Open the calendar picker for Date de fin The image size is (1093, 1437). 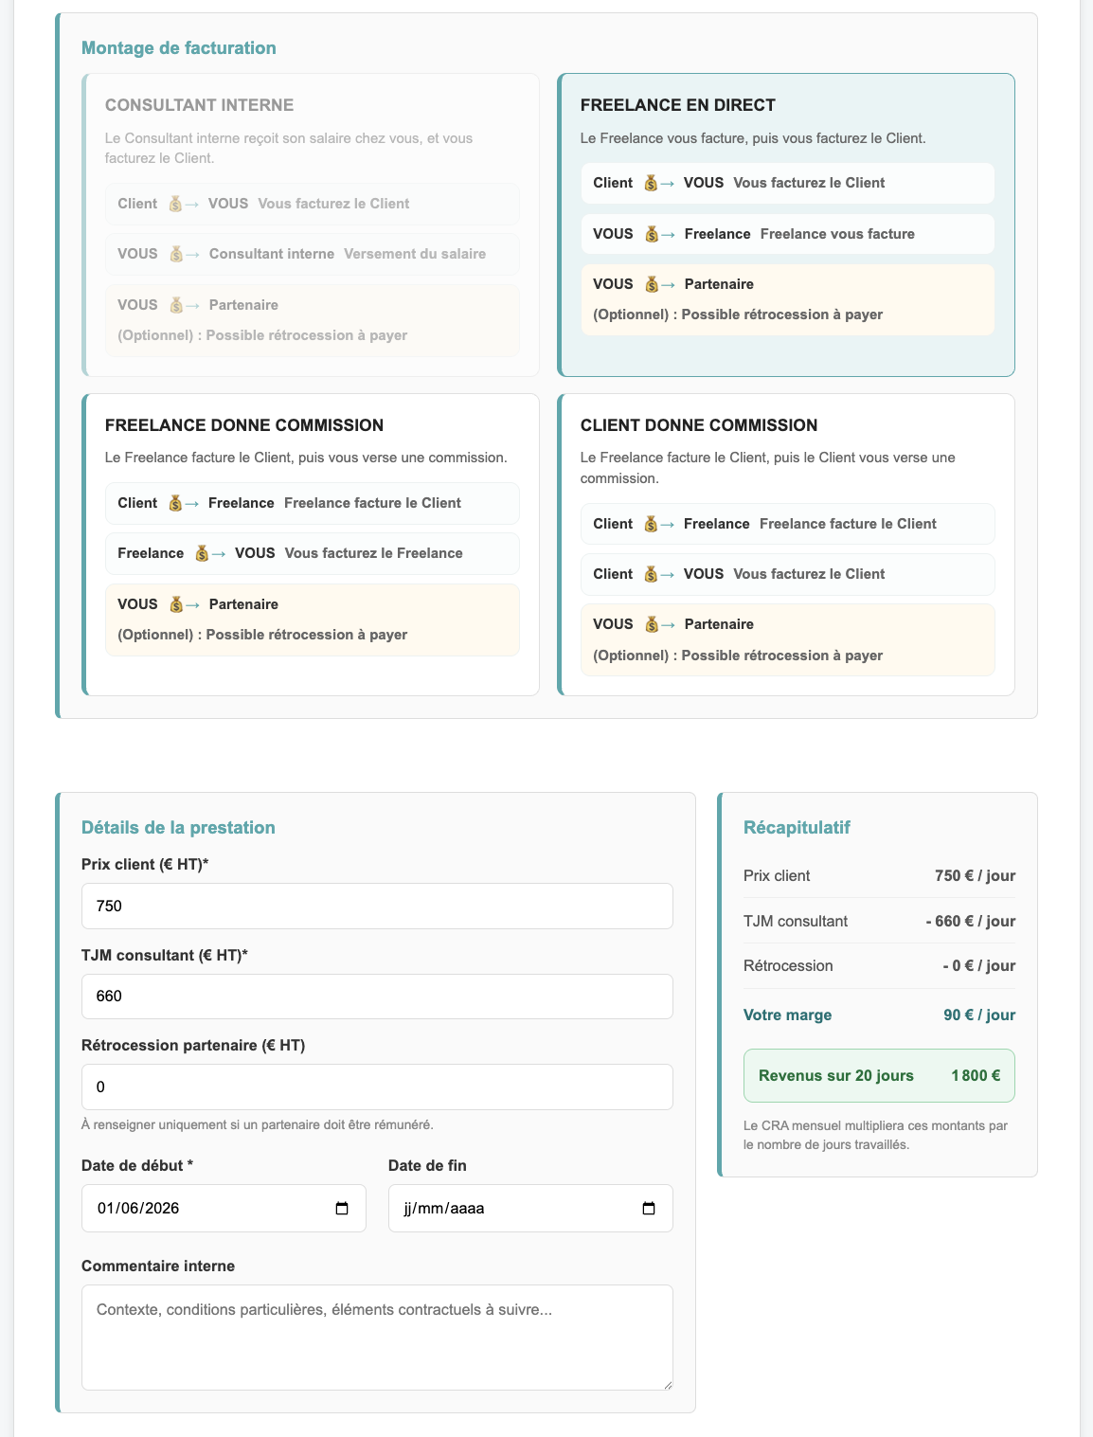[x=649, y=1209]
